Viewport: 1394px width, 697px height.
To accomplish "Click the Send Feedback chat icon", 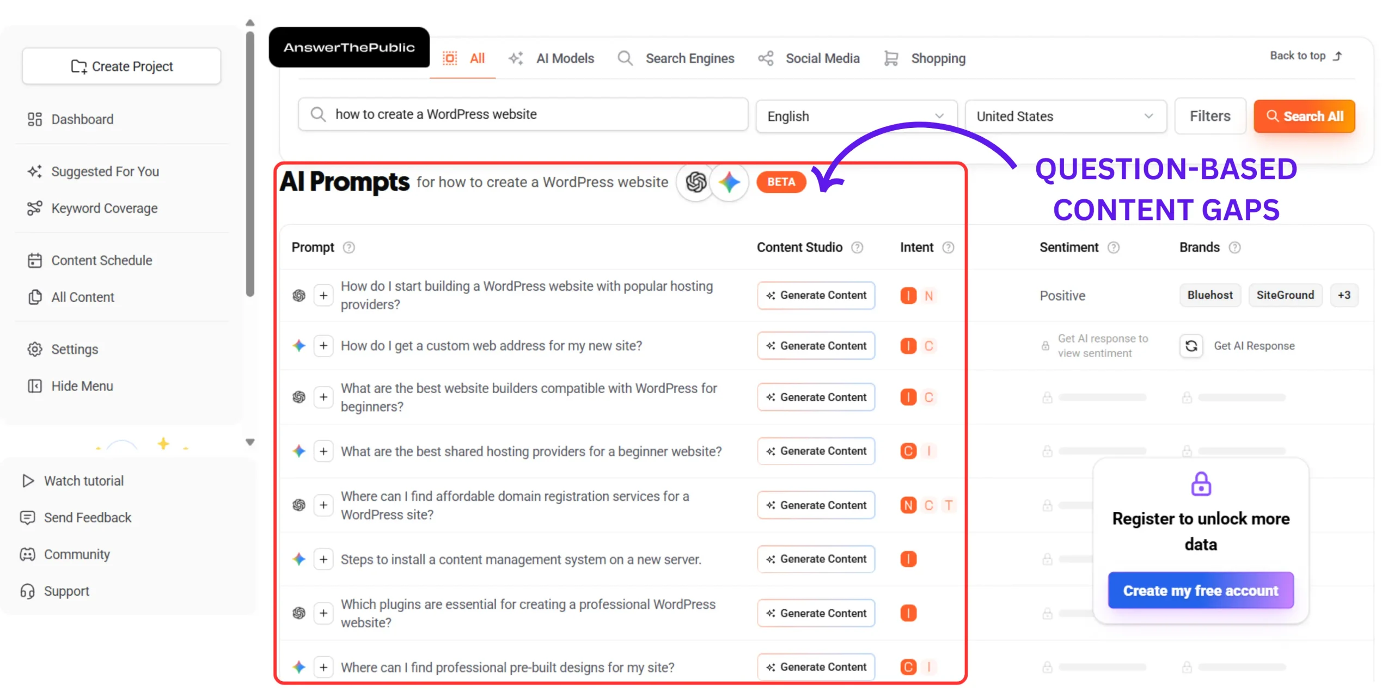I will pyautogui.click(x=28, y=517).
